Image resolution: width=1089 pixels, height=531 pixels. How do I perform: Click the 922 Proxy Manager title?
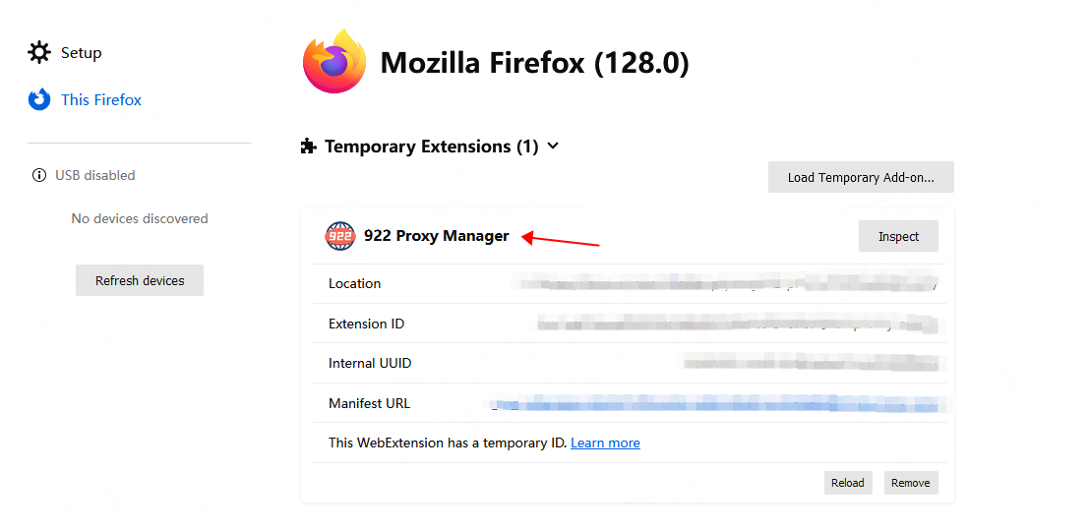pos(436,236)
